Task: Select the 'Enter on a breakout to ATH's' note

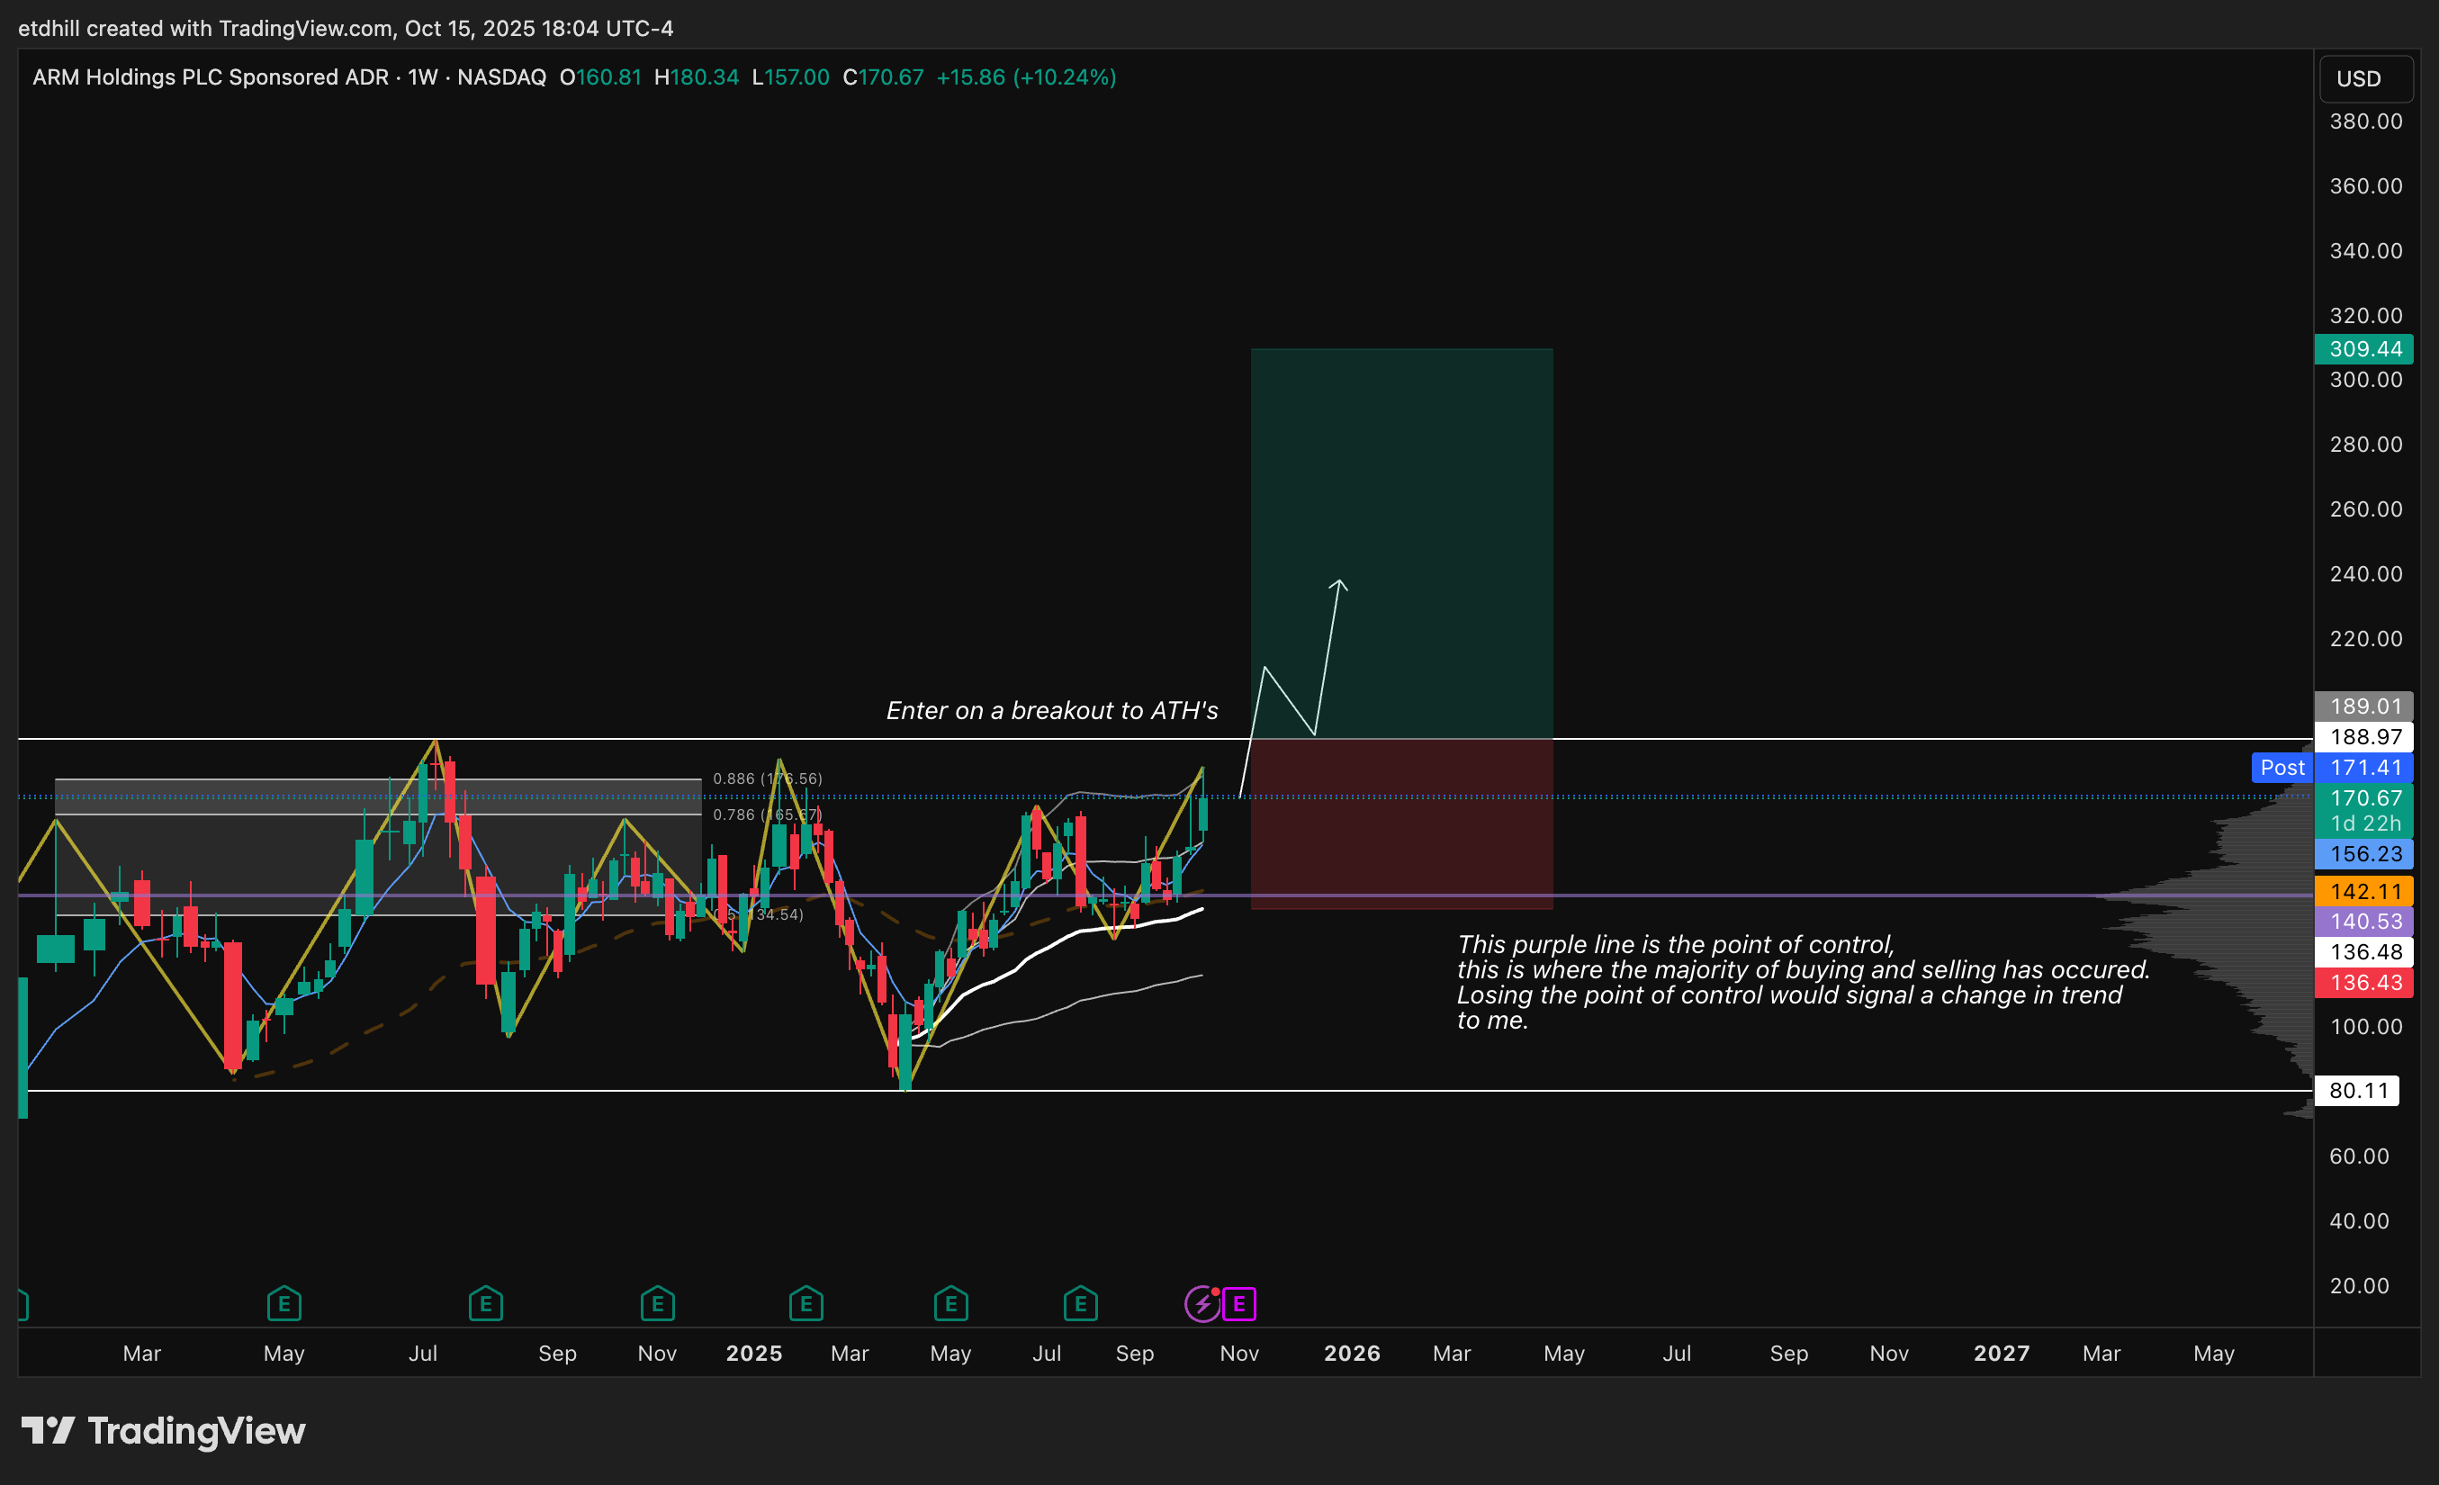Action: coord(1051,711)
